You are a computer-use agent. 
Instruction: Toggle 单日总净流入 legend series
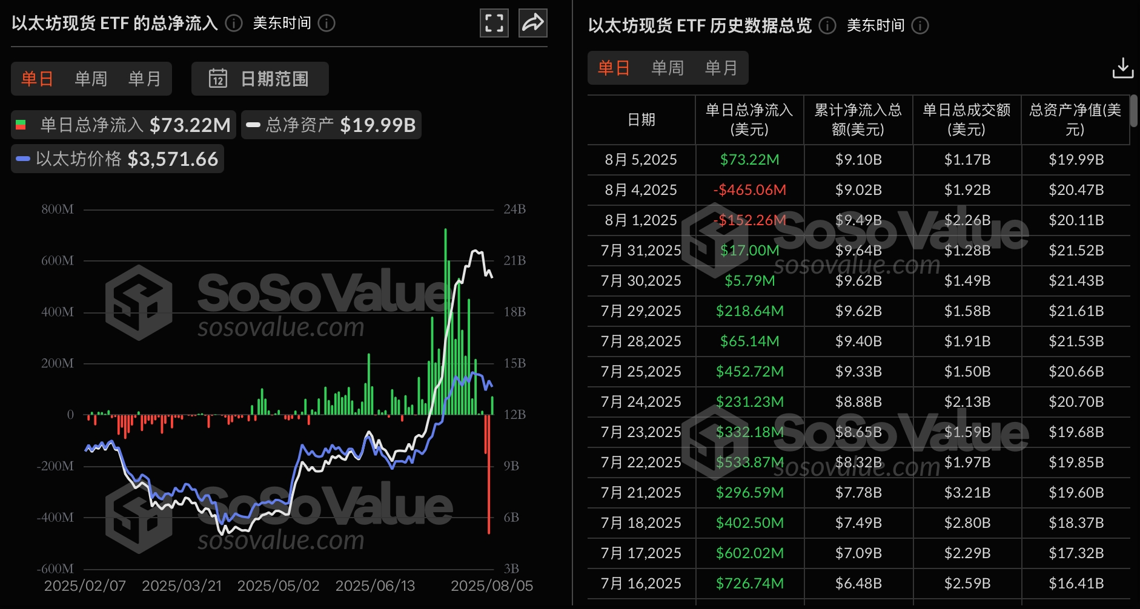[124, 125]
